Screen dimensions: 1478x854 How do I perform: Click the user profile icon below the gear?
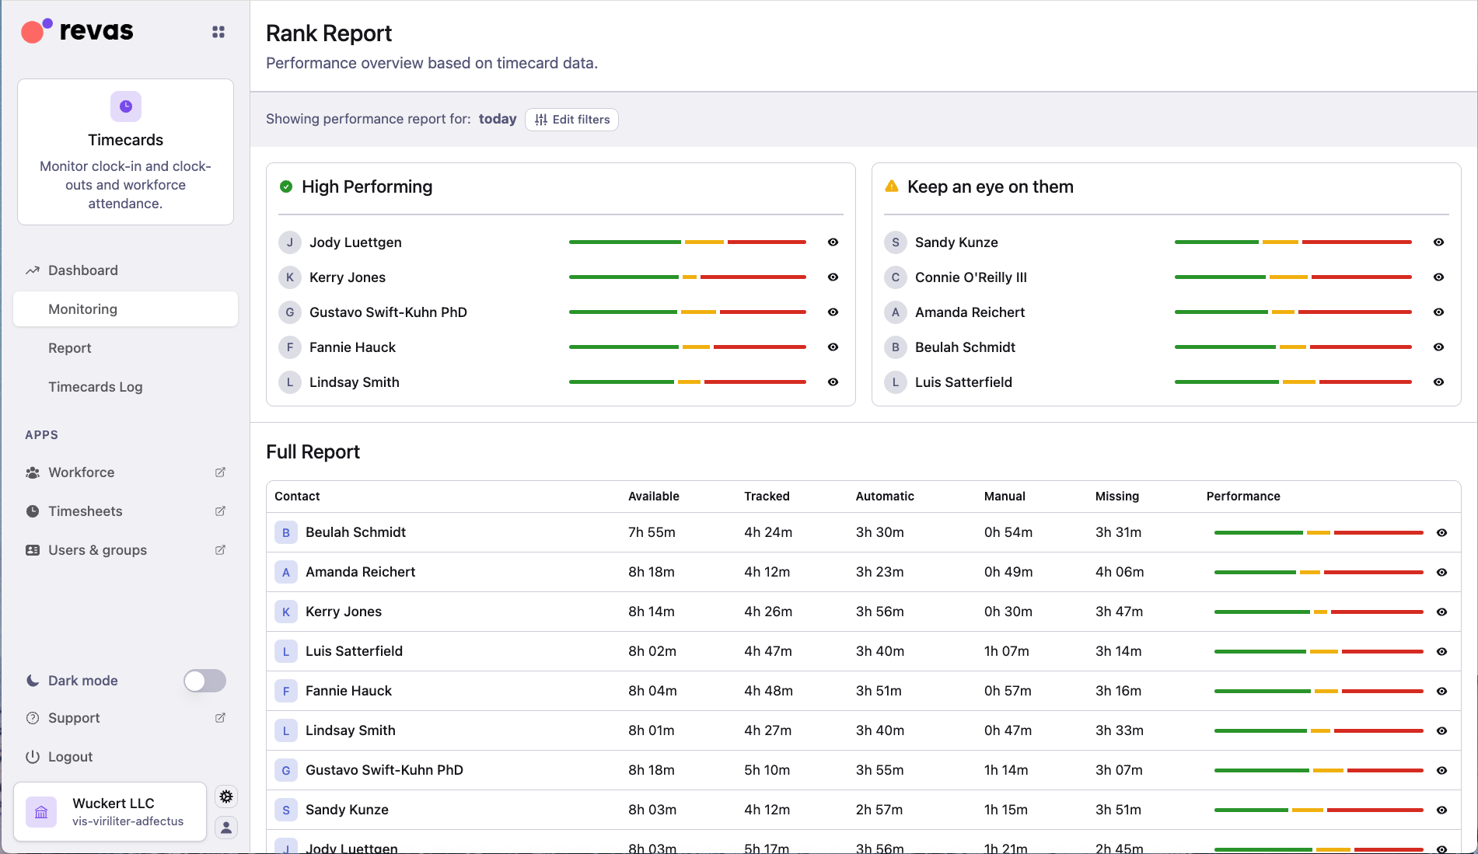pyautogui.click(x=225, y=828)
